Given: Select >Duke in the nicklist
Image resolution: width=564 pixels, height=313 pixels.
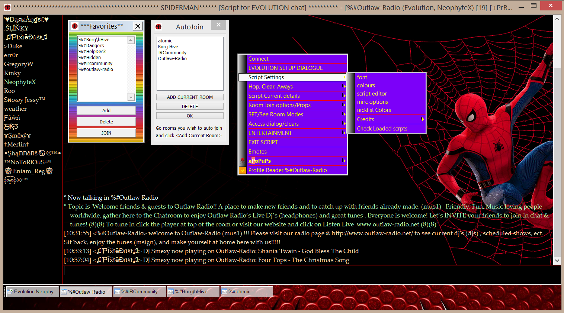Looking at the screenshot, I should 13,46.
